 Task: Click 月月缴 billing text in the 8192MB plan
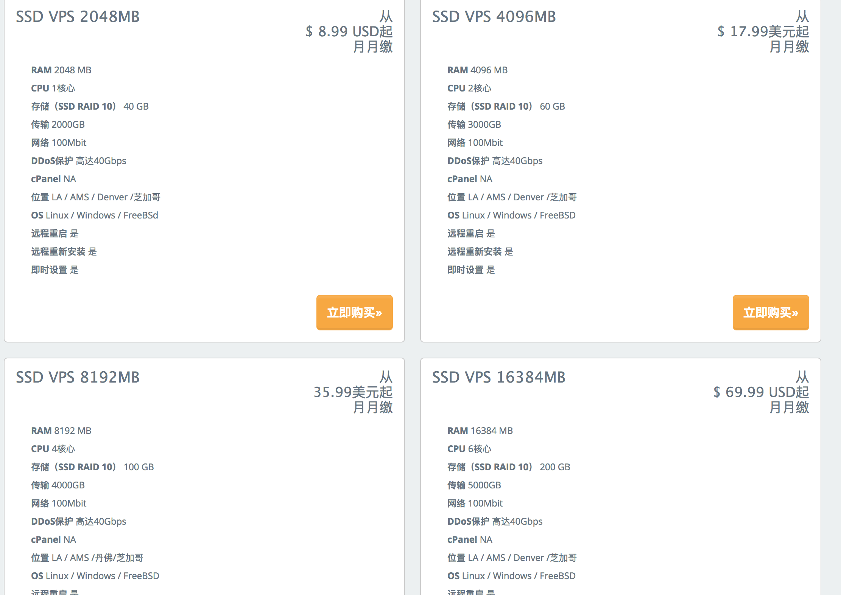click(x=373, y=407)
